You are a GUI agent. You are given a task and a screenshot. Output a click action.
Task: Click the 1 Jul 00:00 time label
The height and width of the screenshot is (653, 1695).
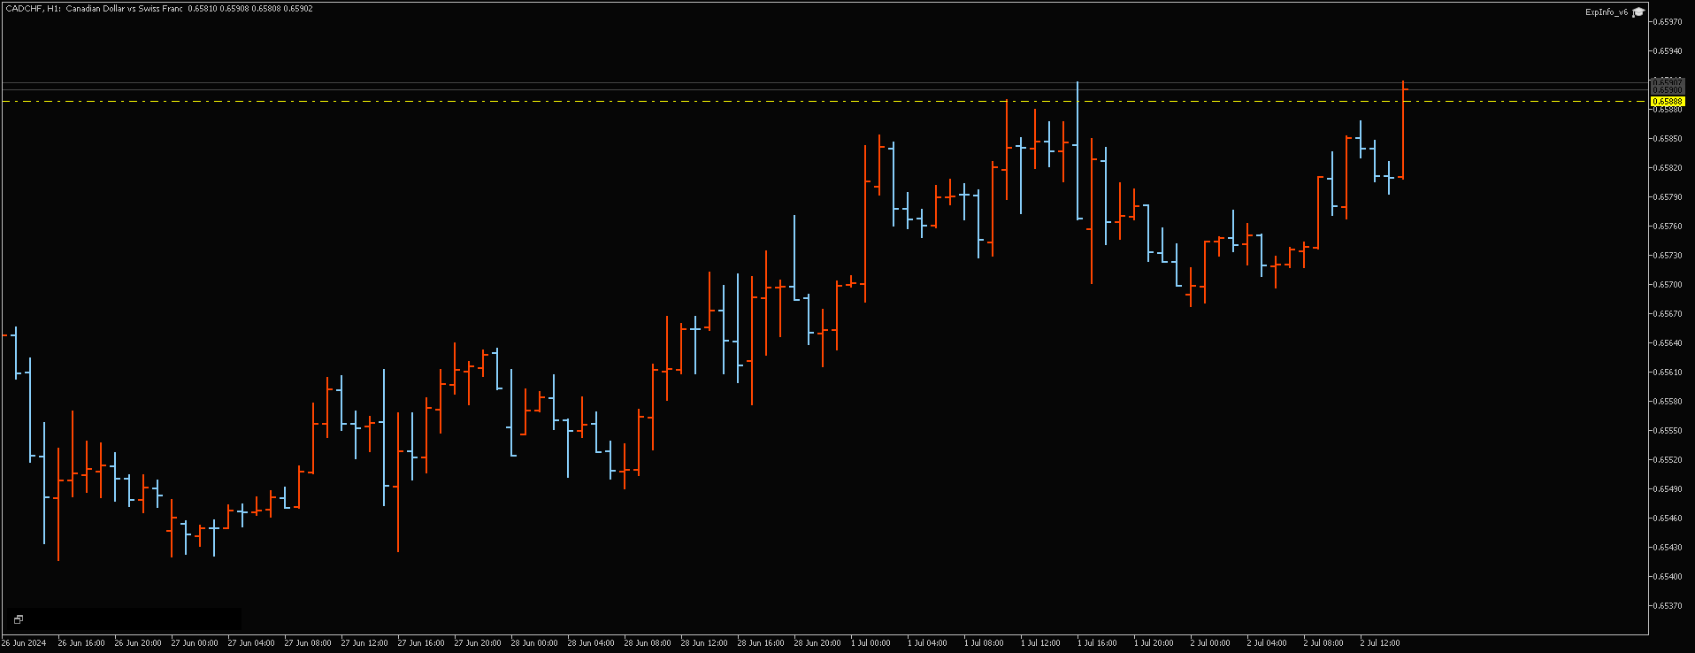point(871,643)
